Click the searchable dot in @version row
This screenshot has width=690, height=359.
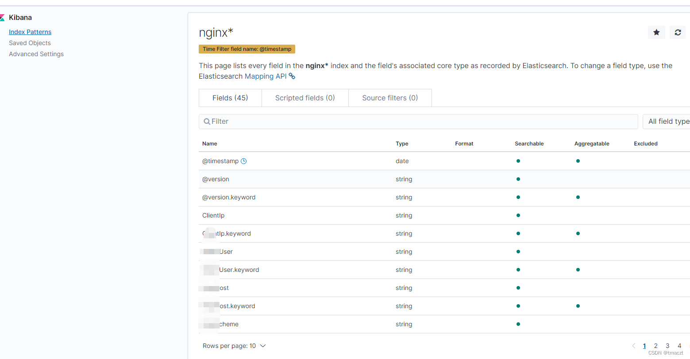pos(518,179)
